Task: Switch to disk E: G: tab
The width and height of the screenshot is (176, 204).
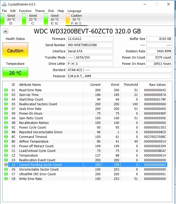Action: 55,19
